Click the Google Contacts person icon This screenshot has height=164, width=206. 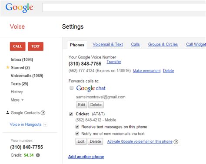(x=8, y=112)
